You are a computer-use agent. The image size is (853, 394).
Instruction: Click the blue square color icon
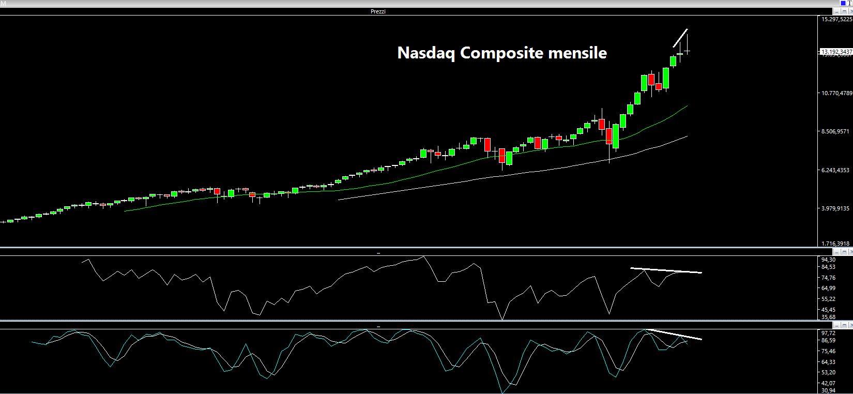(843, 3)
